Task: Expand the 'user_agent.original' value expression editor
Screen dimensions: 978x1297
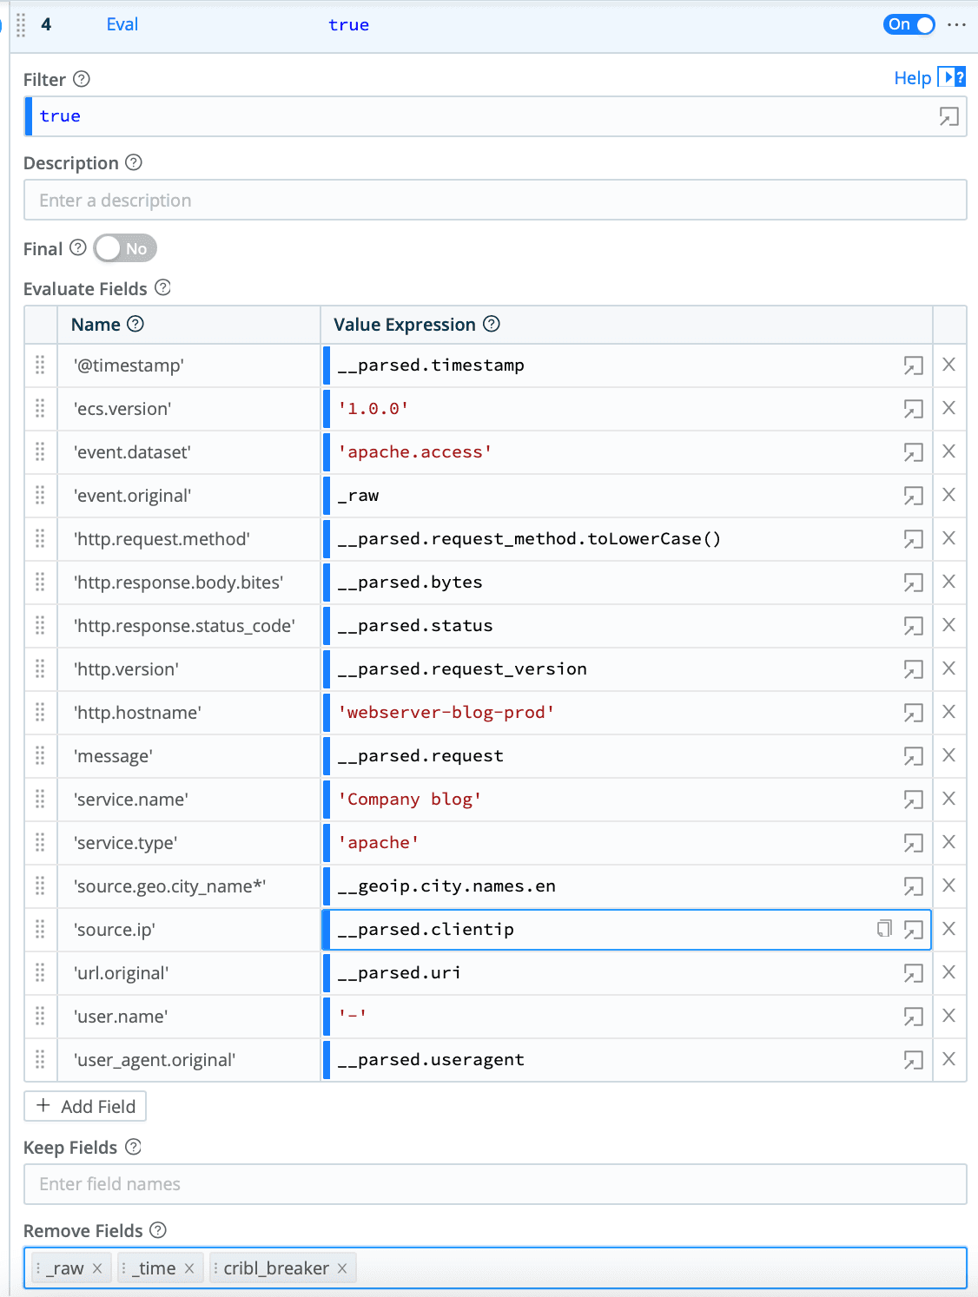Action: tap(913, 1060)
